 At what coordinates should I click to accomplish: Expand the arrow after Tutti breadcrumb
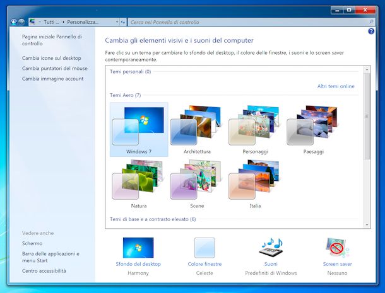point(63,22)
